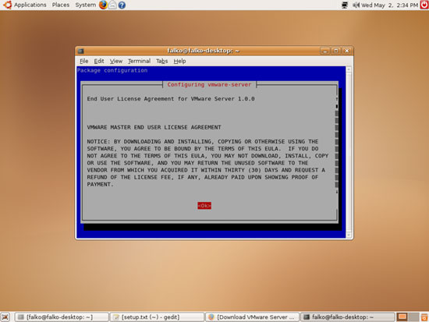Click the terminal's vertical scrollbar up arrow
Viewport: 429px width, 322px height.
click(349, 69)
